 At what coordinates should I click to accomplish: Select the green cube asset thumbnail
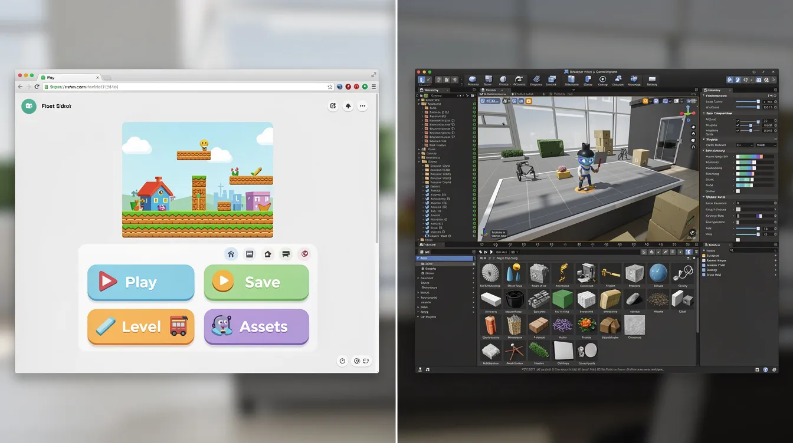(563, 299)
